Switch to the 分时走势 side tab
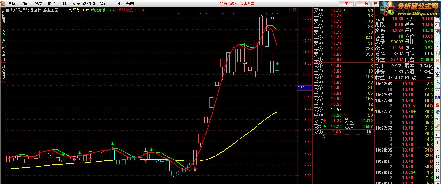The height and width of the screenshot is (184, 441). click(x=3, y=17)
